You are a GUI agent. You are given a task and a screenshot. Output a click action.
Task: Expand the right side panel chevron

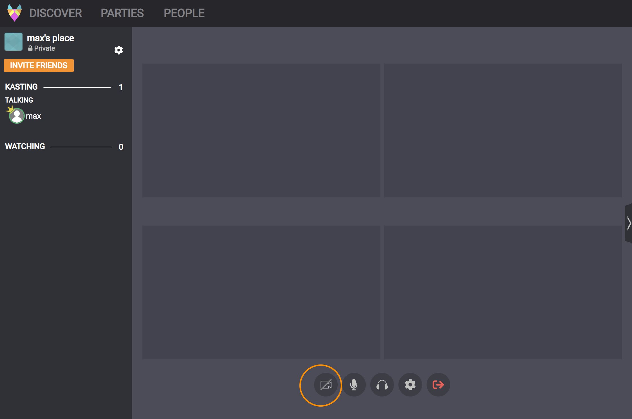629,223
